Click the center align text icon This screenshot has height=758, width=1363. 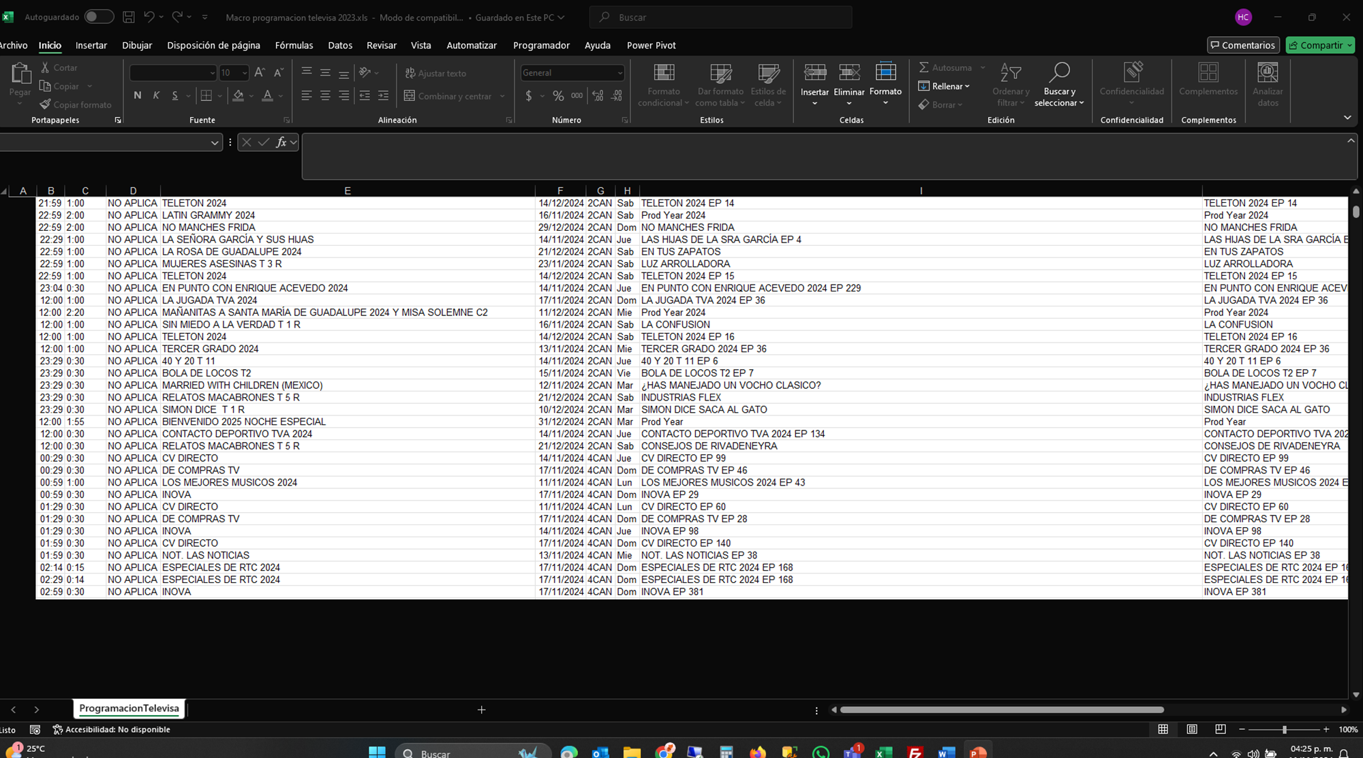point(325,96)
